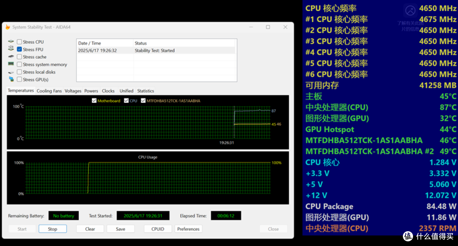Enable the Stress system memory checkbox
Image resolution: width=458 pixels, height=246 pixels.
click(x=19, y=64)
